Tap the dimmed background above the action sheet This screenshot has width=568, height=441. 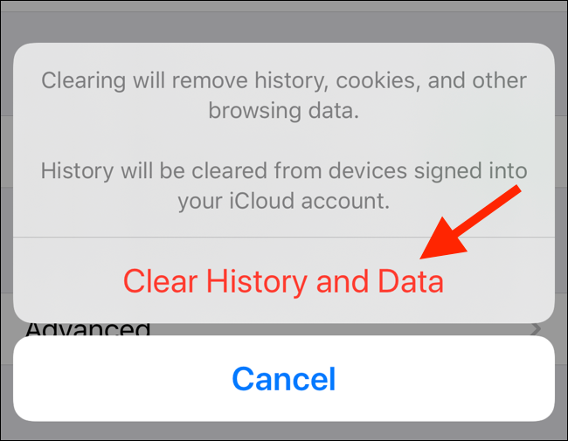(284, 22)
